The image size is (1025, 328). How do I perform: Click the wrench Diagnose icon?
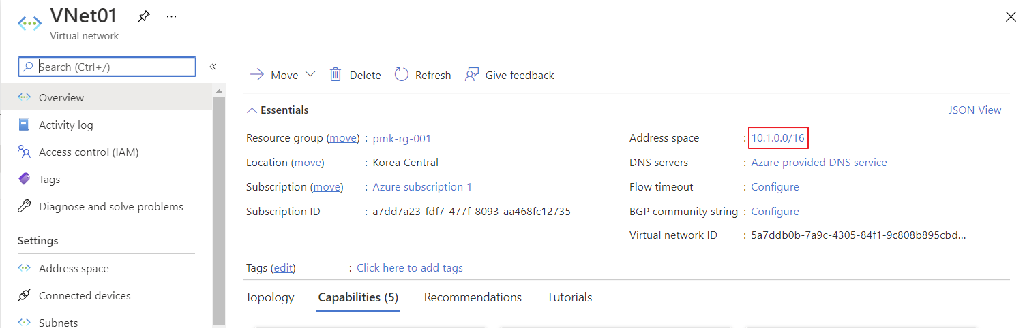click(25, 206)
